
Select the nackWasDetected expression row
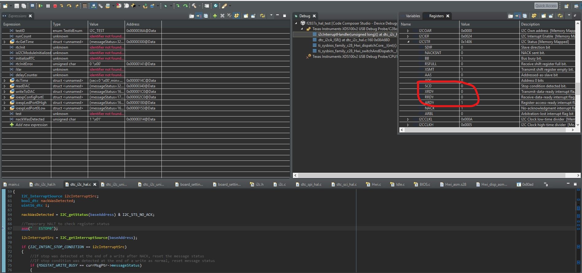[x=146, y=119]
